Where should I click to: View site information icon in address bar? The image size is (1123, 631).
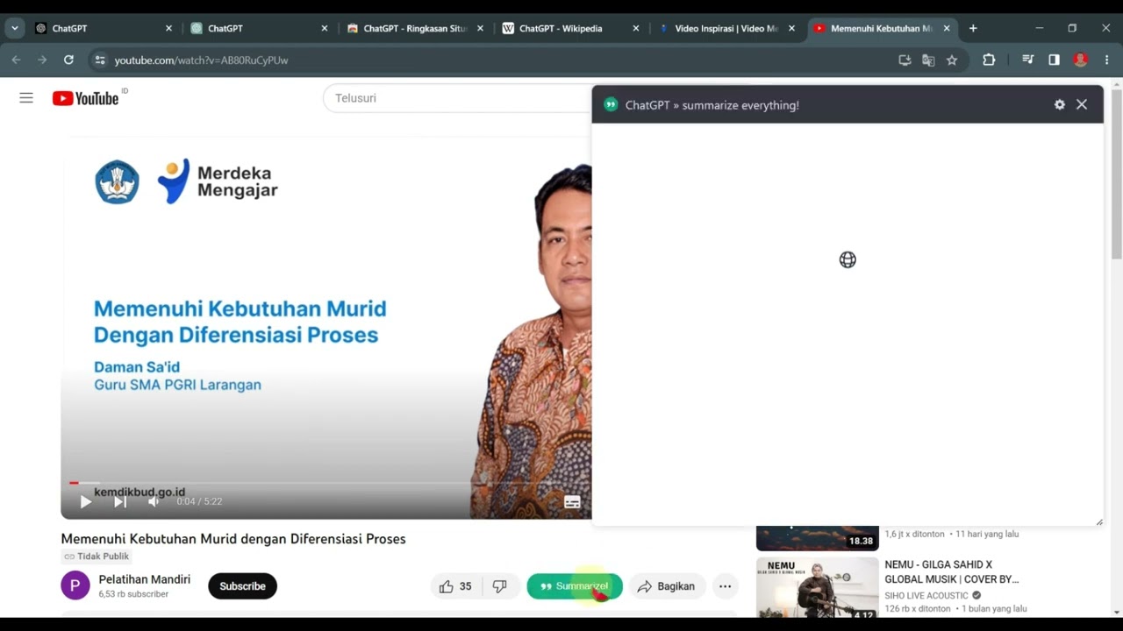[99, 60]
